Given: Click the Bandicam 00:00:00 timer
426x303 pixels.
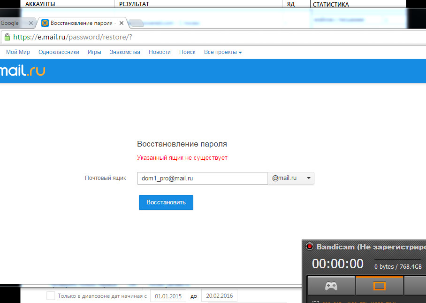Looking at the screenshot, I should click(338, 264).
